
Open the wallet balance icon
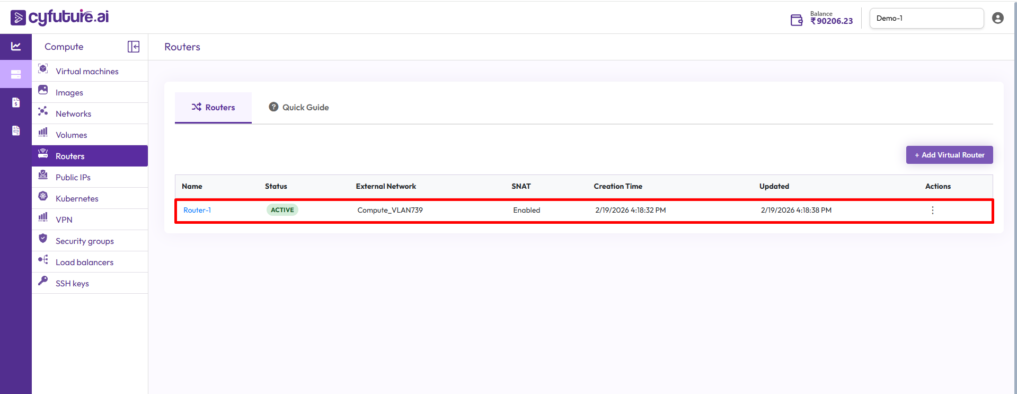(796, 20)
